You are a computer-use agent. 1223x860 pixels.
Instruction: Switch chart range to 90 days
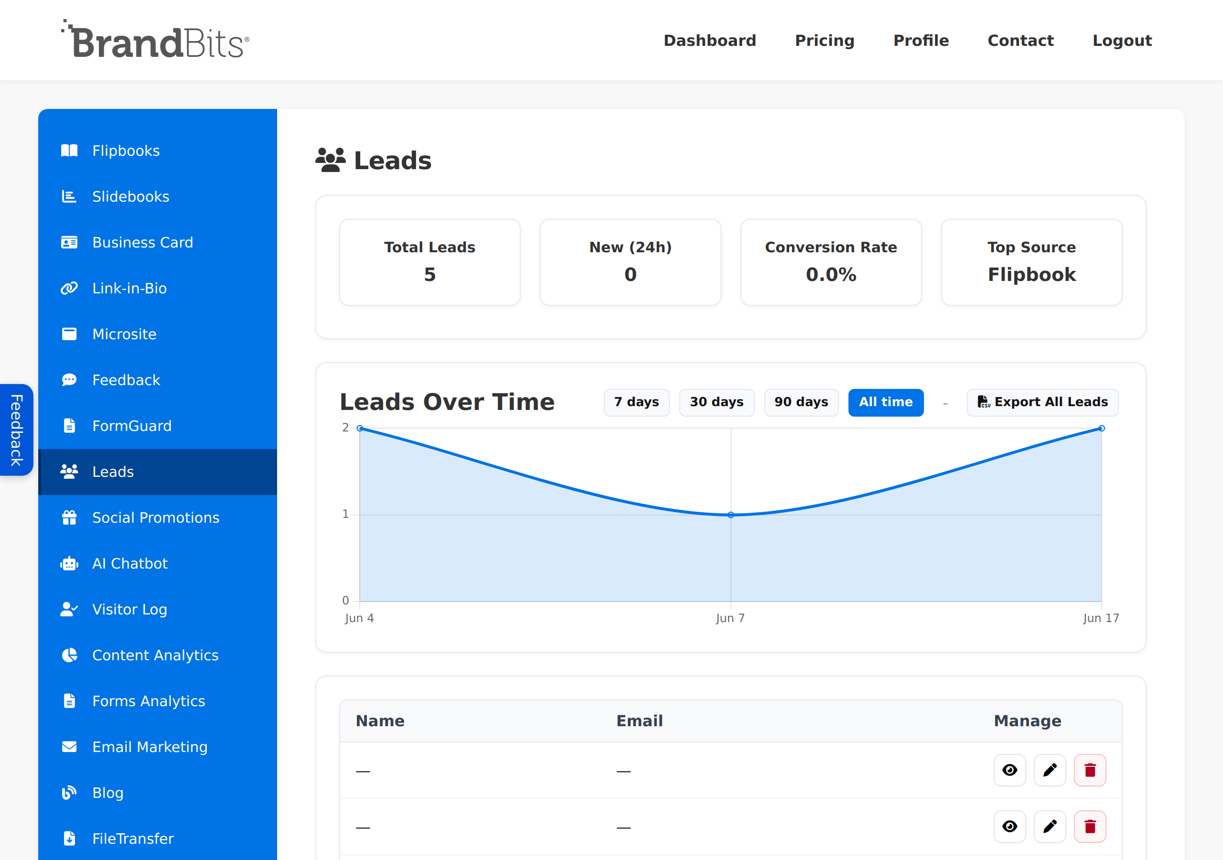[801, 402]
